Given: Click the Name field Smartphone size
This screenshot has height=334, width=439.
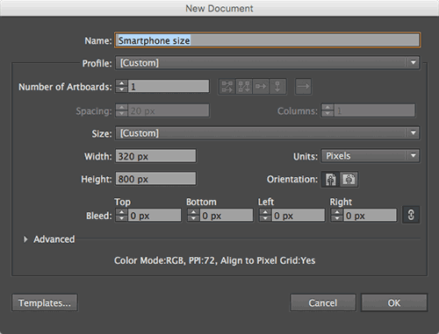Looking at the screenshot, I should pos(268,40).
